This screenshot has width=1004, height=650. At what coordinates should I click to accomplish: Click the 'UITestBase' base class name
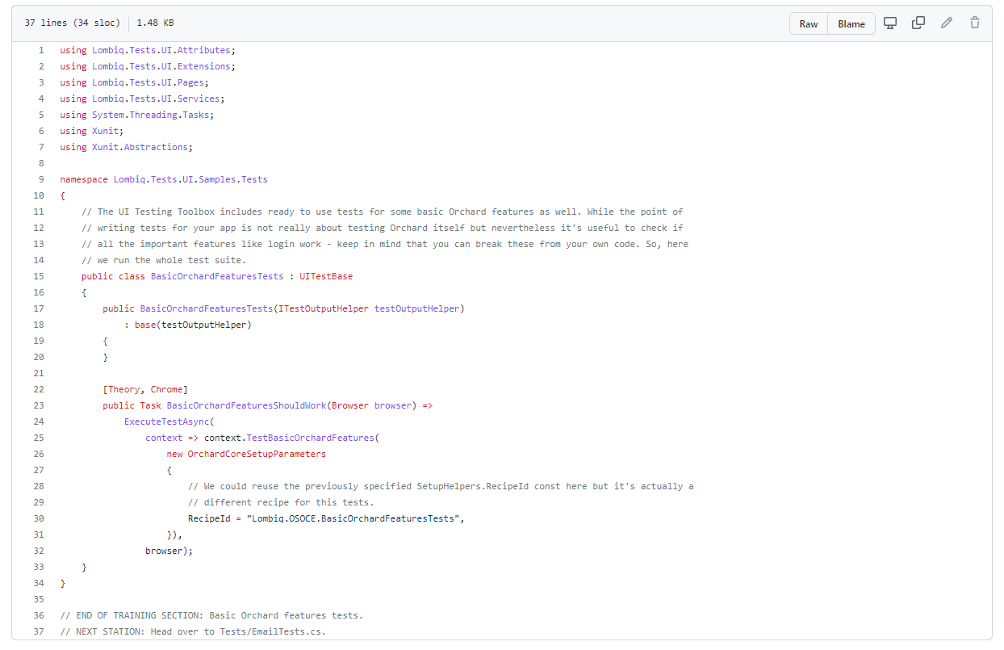click(326, 276)
